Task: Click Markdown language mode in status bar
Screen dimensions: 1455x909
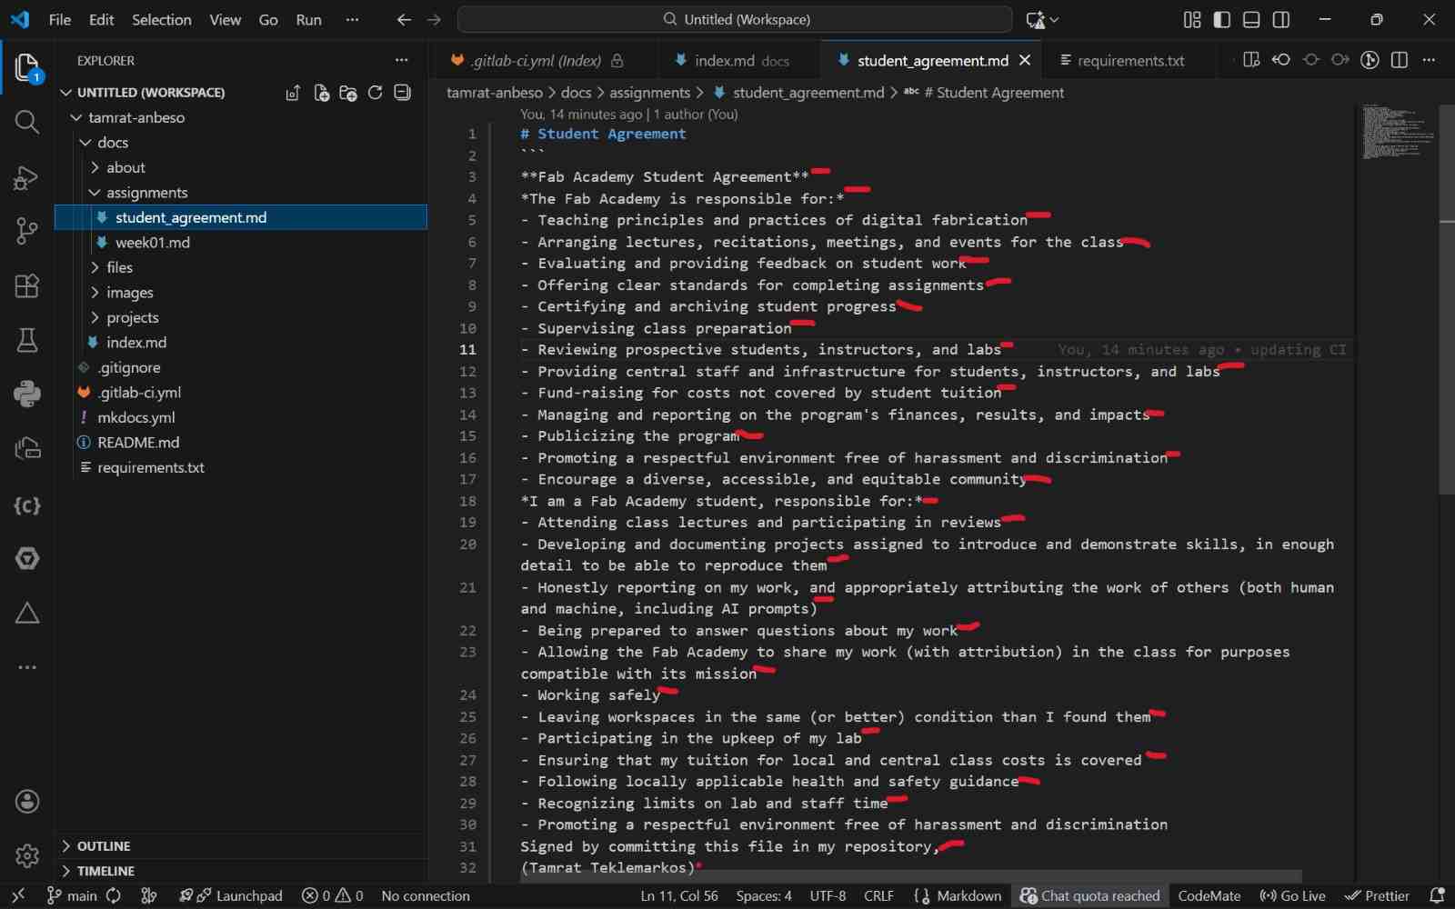Action: [968, 895]
